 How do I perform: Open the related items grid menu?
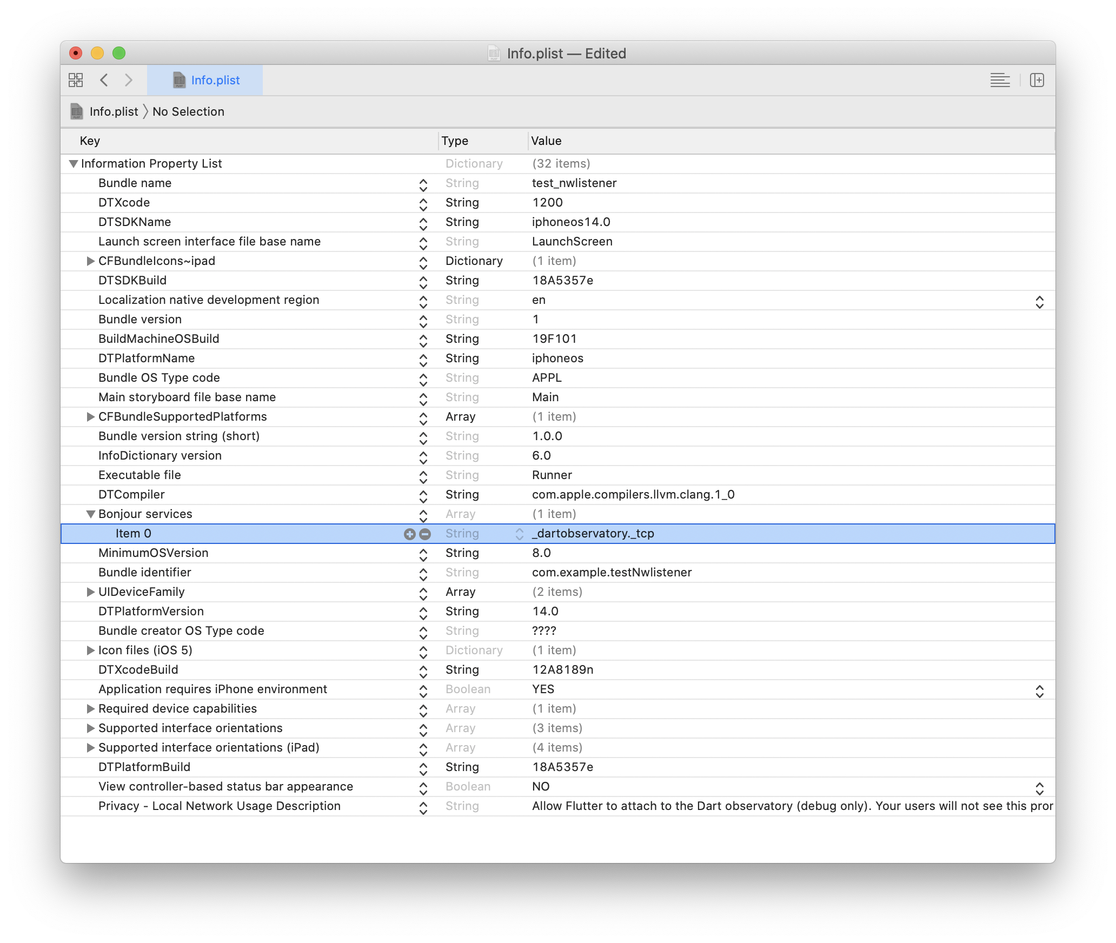pyautogui.click(x=76, y=80)
